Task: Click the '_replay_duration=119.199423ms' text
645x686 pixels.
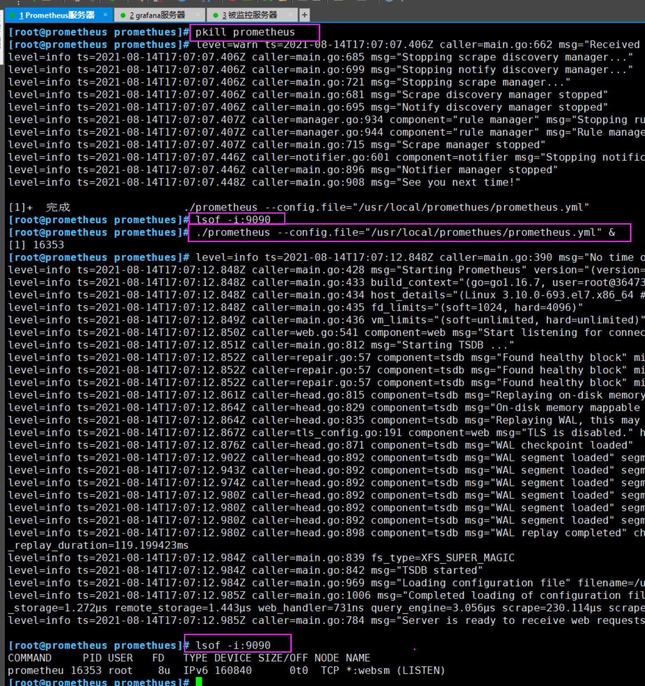Action: [98, 545]
